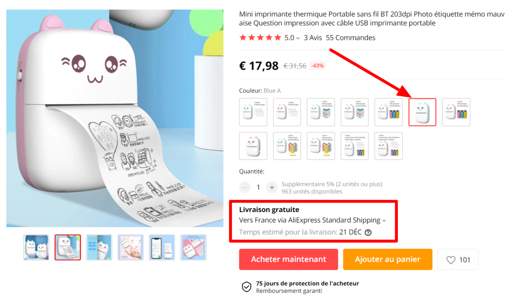Select the phone app screenshot thumbnail

162,247
